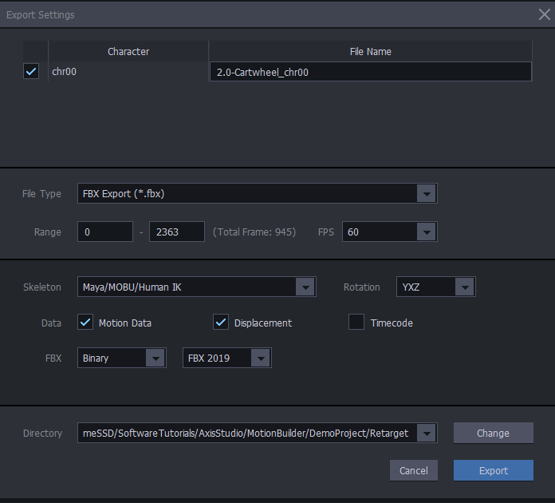Open the FPS dropdown
The image size is (555, 503).
coord(426,232)
